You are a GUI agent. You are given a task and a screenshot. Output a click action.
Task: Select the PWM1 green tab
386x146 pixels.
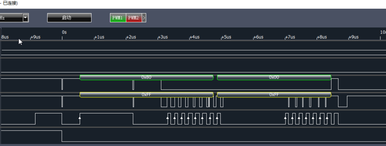(118, 18)
